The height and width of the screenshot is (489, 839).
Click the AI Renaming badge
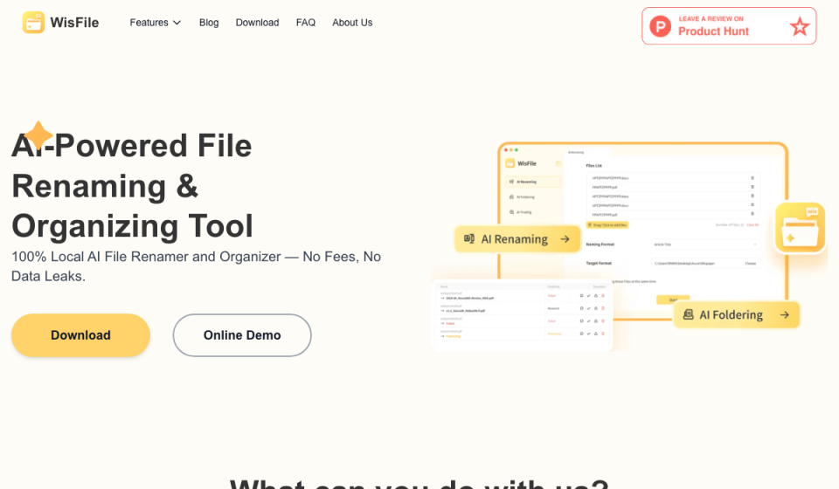[517, 239]
